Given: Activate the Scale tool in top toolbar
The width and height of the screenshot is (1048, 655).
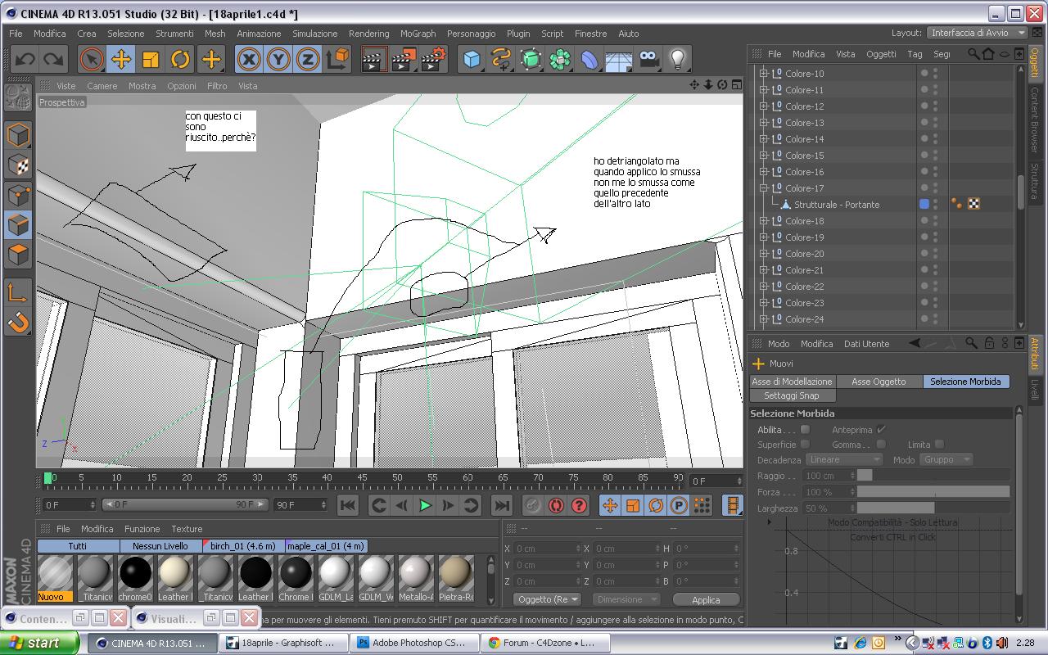Looking at the screenshot, I should 151,59.
